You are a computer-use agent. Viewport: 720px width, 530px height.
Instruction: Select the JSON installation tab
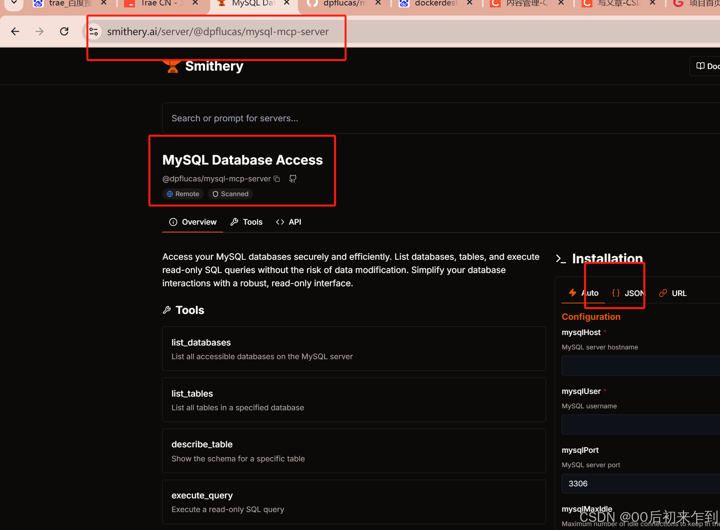[x=628, y=293]
